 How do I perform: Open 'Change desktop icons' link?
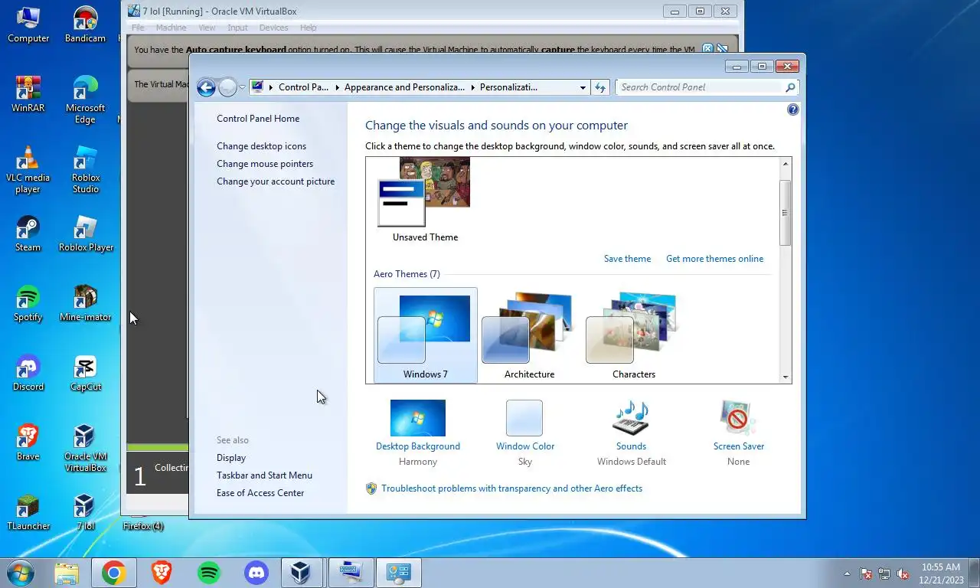261,146
